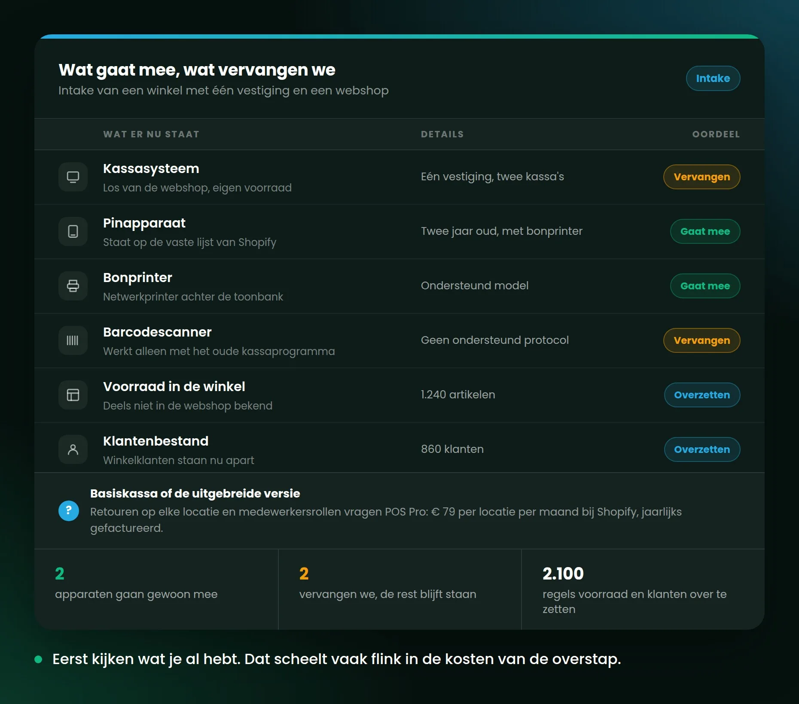Click the Vervangen badge for Kassasysteem

702,177
